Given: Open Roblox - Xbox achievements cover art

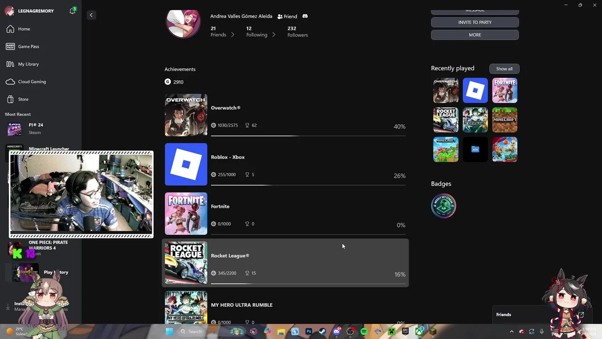Looking at the screenshot, I should 186,164.
